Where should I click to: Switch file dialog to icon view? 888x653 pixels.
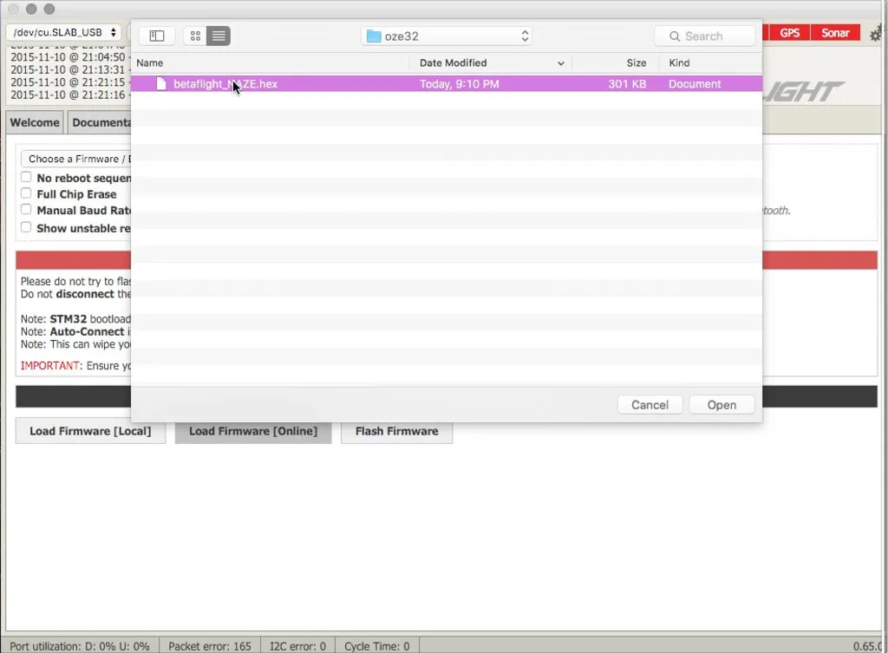pos(195,36)
